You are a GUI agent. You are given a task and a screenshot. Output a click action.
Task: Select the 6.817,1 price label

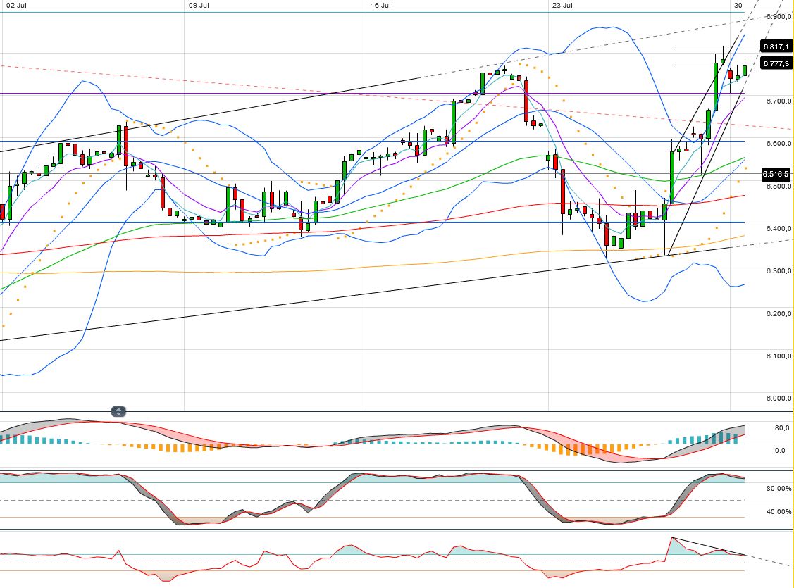776,46
